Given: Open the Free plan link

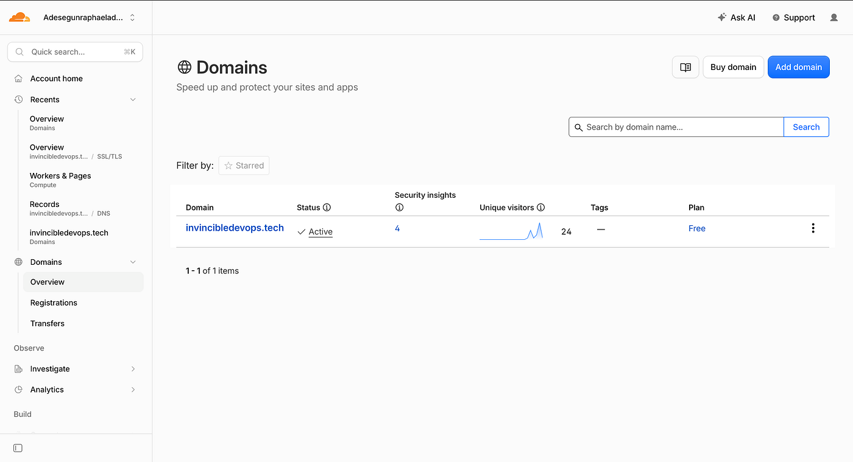Looking at the screenshot, I should 697,228.
